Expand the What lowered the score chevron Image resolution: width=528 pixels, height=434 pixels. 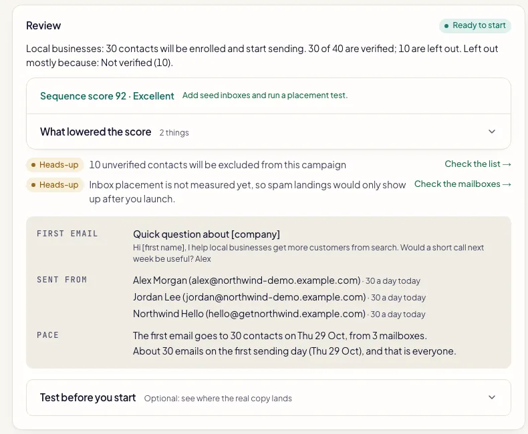(x=492, y=132)
